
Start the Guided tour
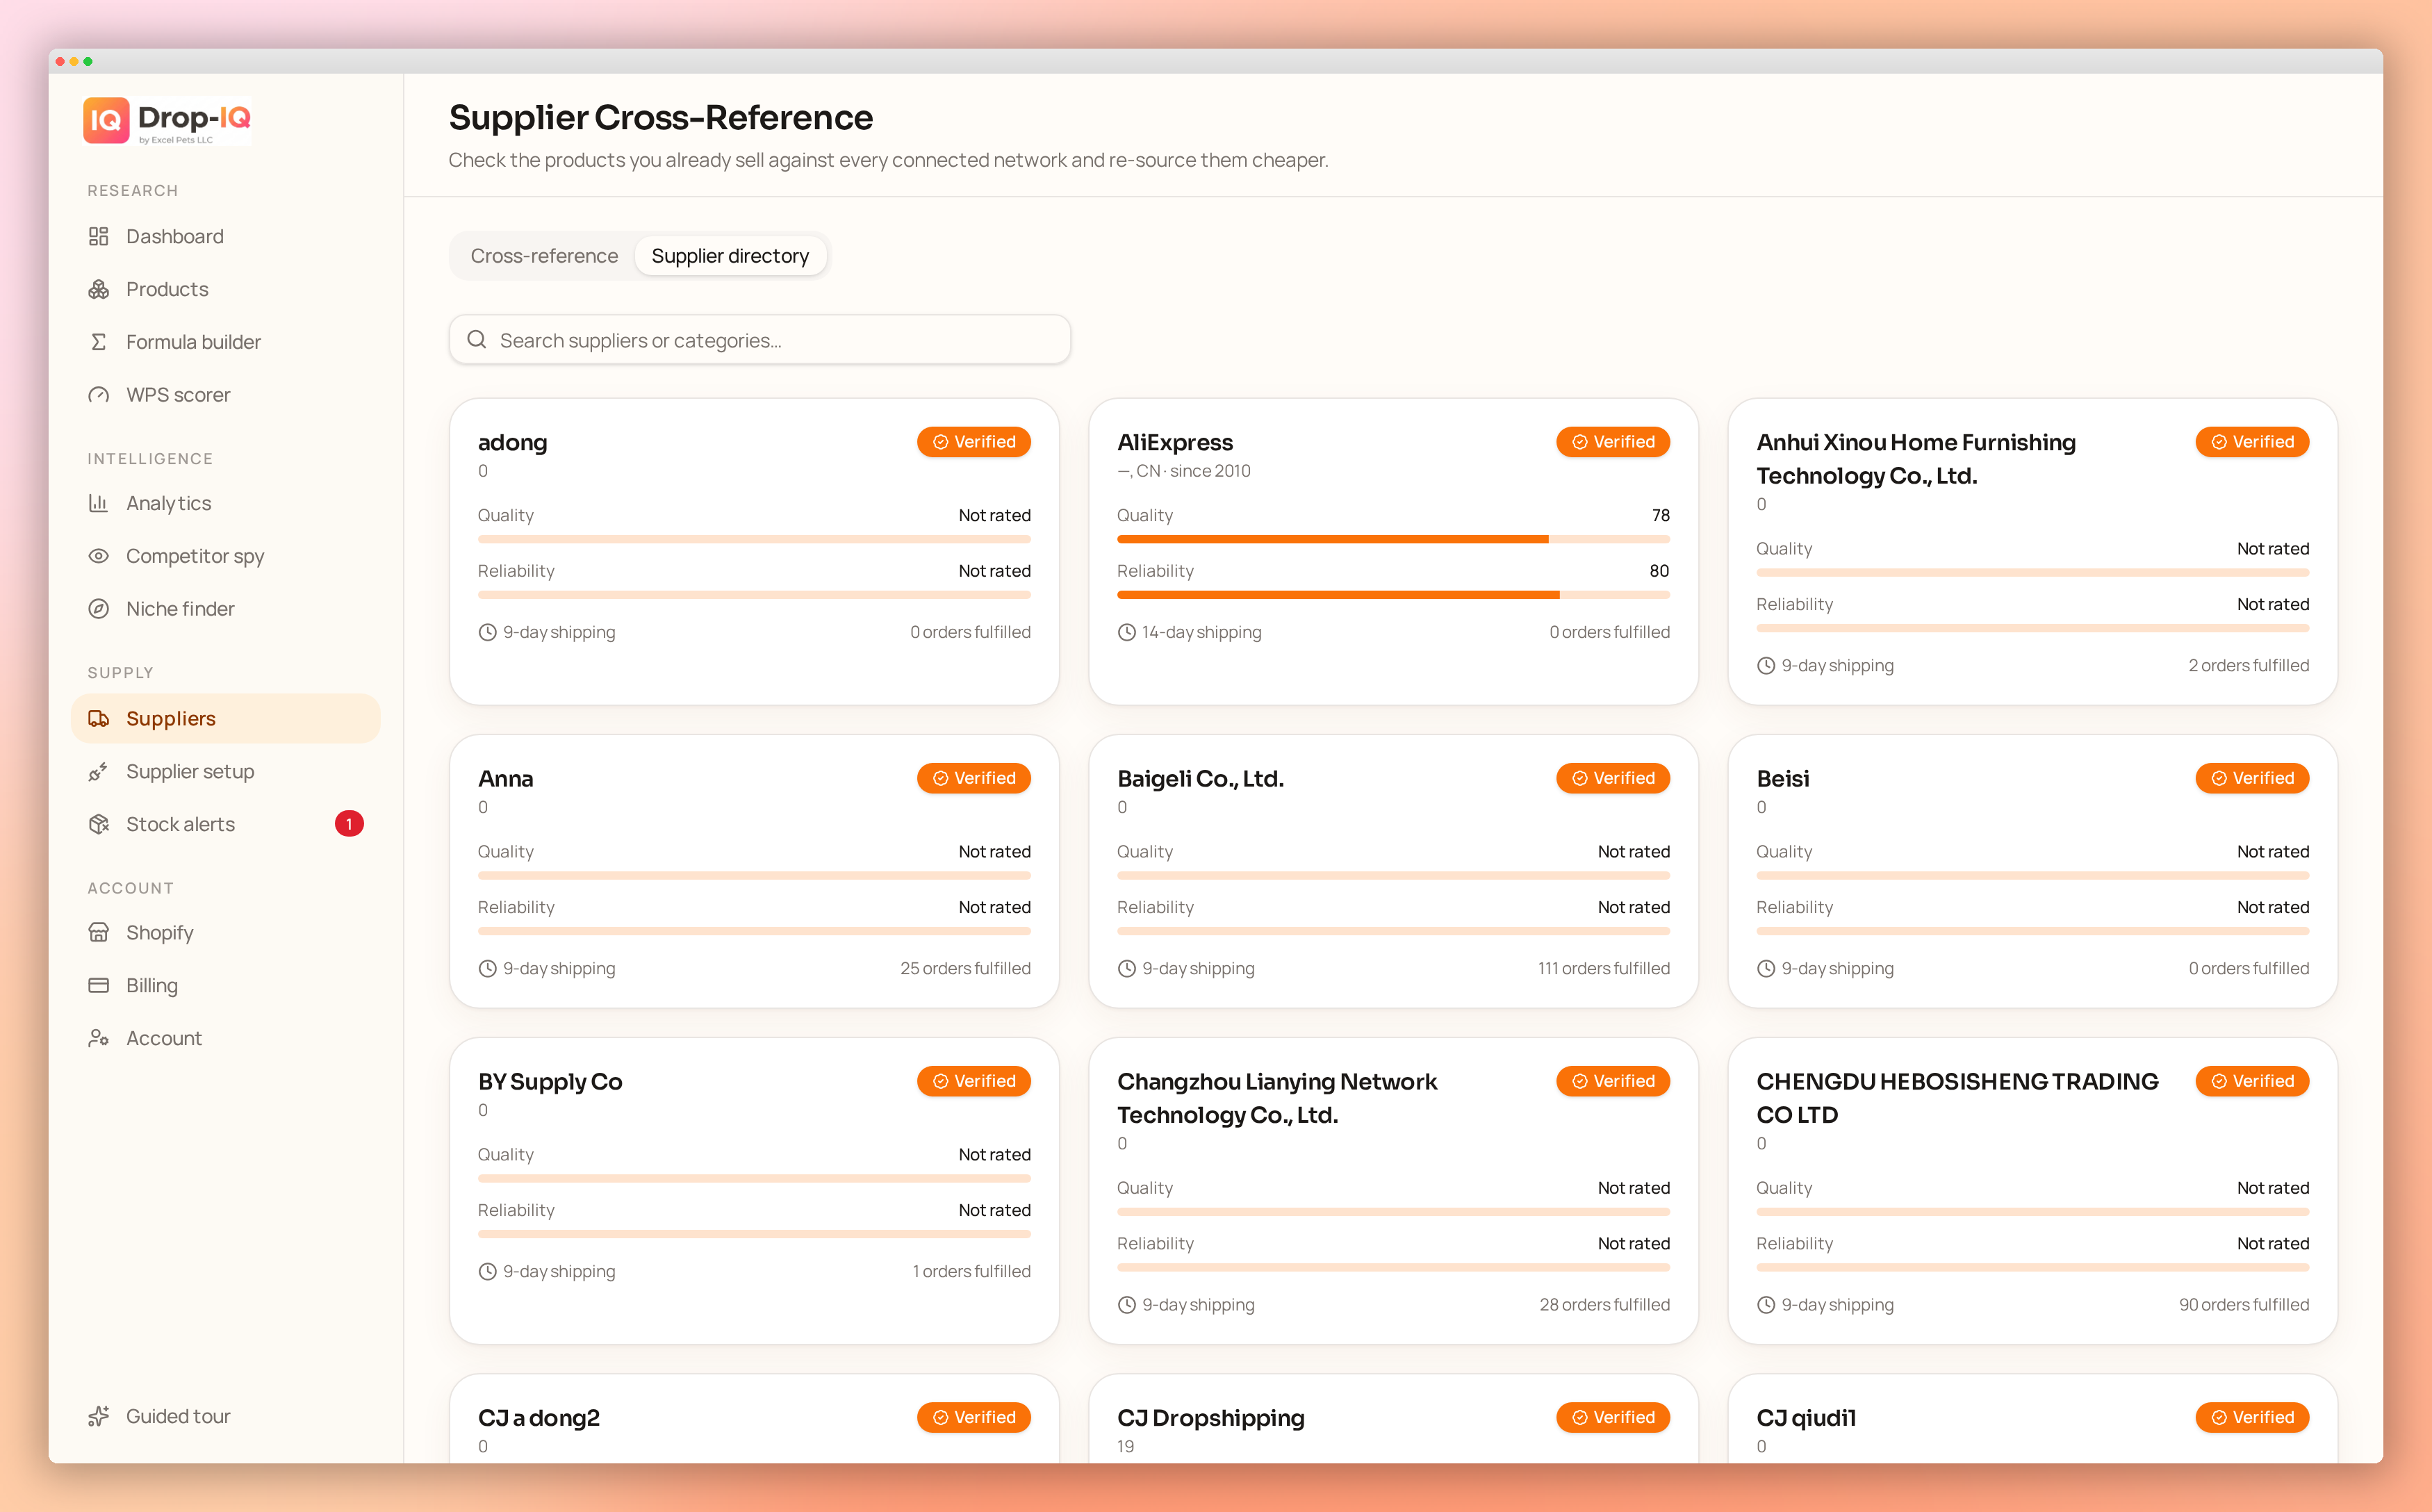click(x=225, y=1416)
